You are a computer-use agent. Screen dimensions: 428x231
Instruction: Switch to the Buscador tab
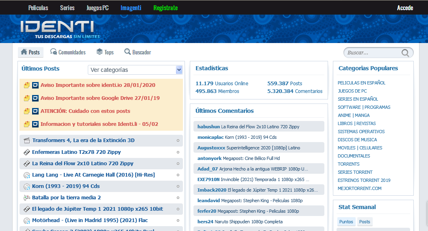[x=137, y=52]
